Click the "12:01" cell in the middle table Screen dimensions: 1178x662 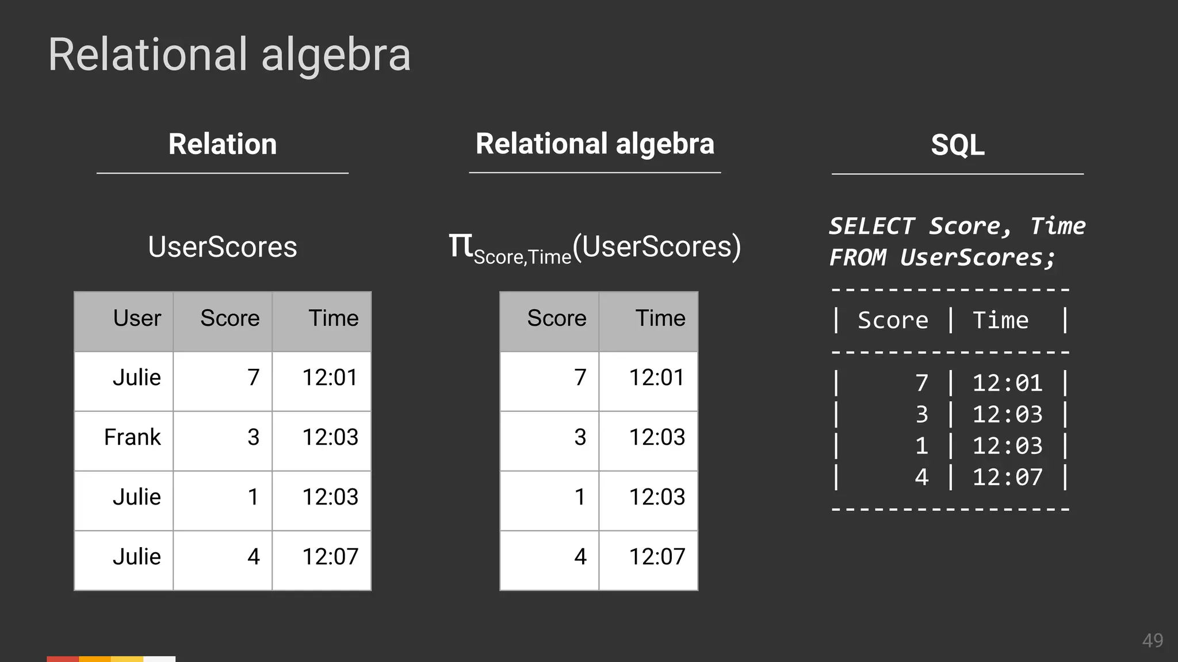(657, 378)
